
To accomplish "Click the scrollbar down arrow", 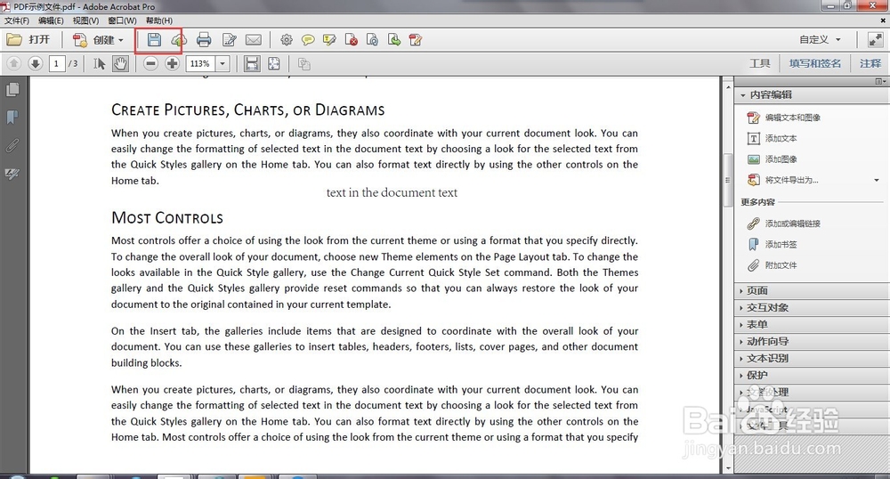I will 729,469.
